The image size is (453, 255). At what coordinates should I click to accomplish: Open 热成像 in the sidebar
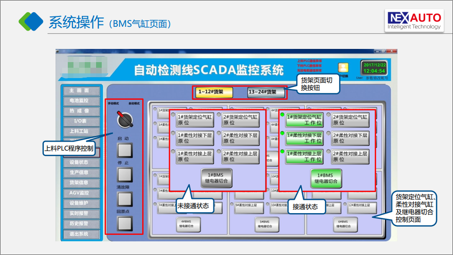(x=81, y=111)
